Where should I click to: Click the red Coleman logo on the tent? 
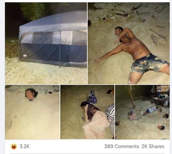(x=25, y=56)
